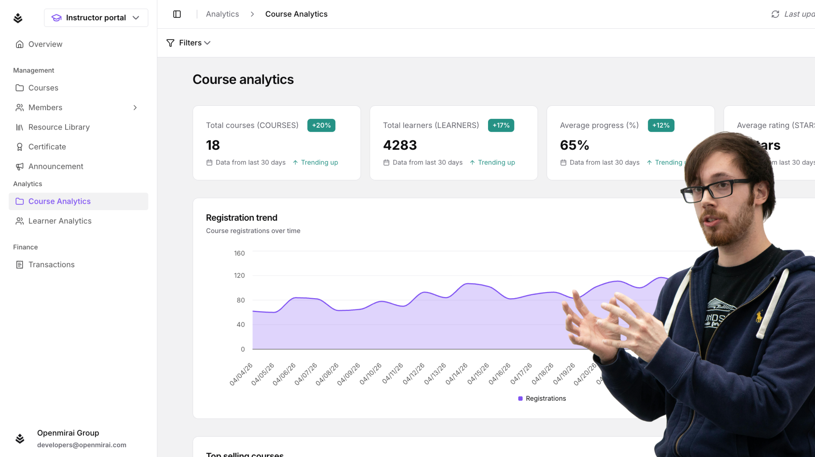Image resolution: width=815 pixels, height=457 pixels.
Task: Click the Members people icon
Action: click(20, 107)
